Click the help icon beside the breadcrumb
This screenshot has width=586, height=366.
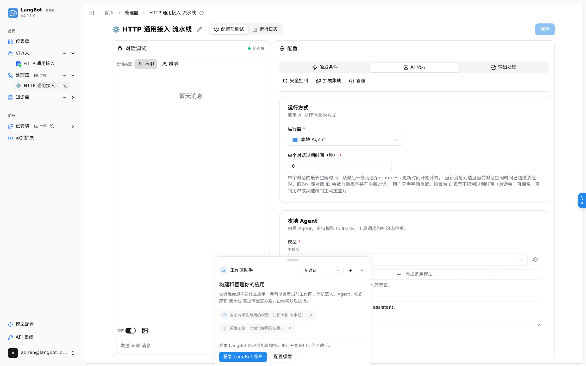pyautogui.click(x=201, y=13)
